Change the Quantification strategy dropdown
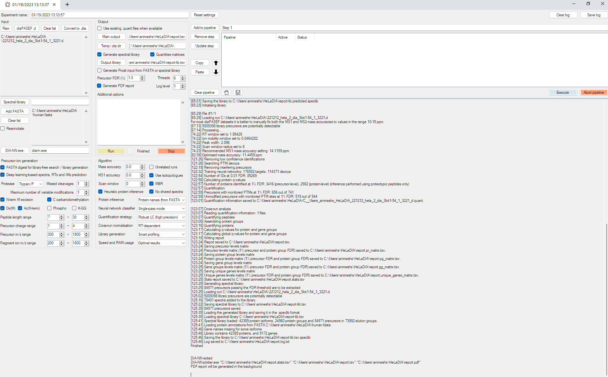This screenshot has width=608, height=377. click(x=161, y=217)
